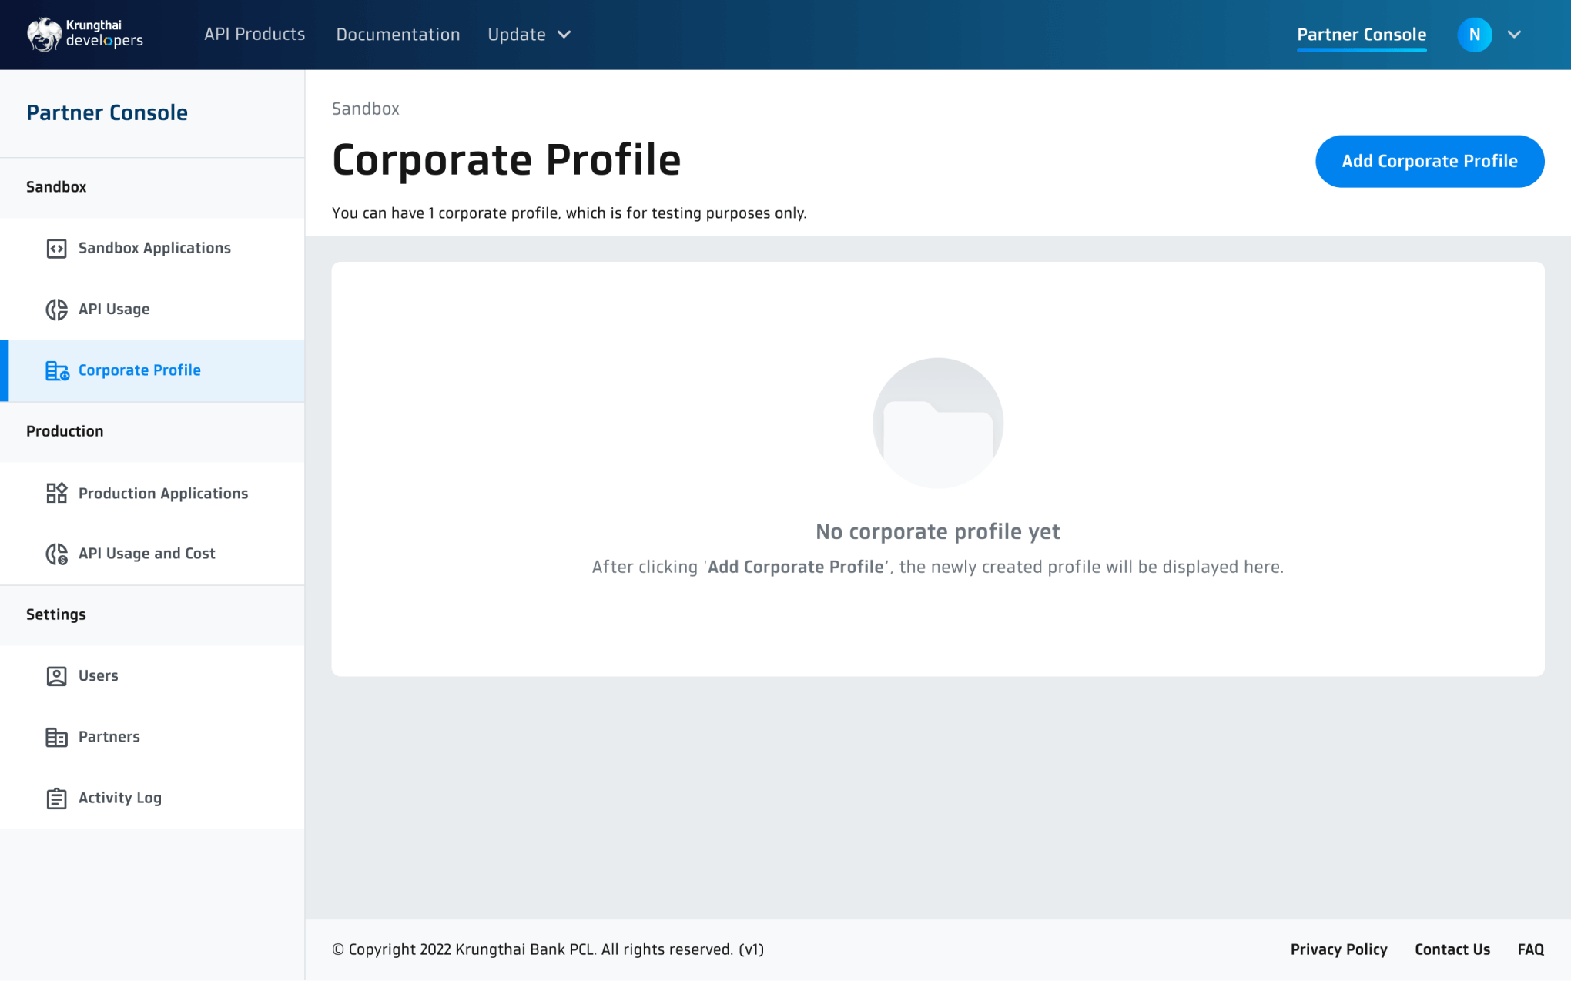Screen dimensions: 1571x981
Task: Click the Production Applications grid icon
Action: click(56, 493)
